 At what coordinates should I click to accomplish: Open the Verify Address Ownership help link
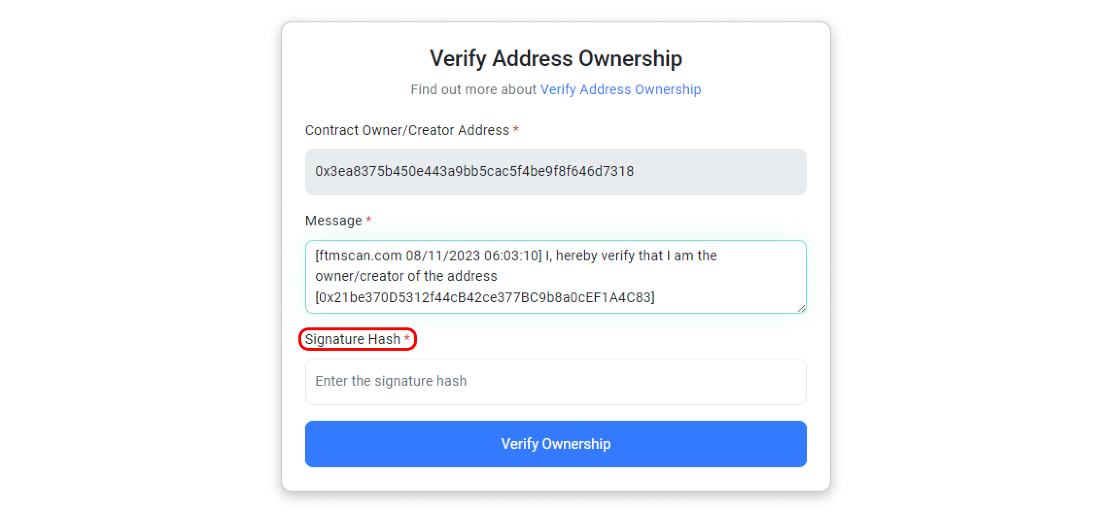click(x=620, y=89)
